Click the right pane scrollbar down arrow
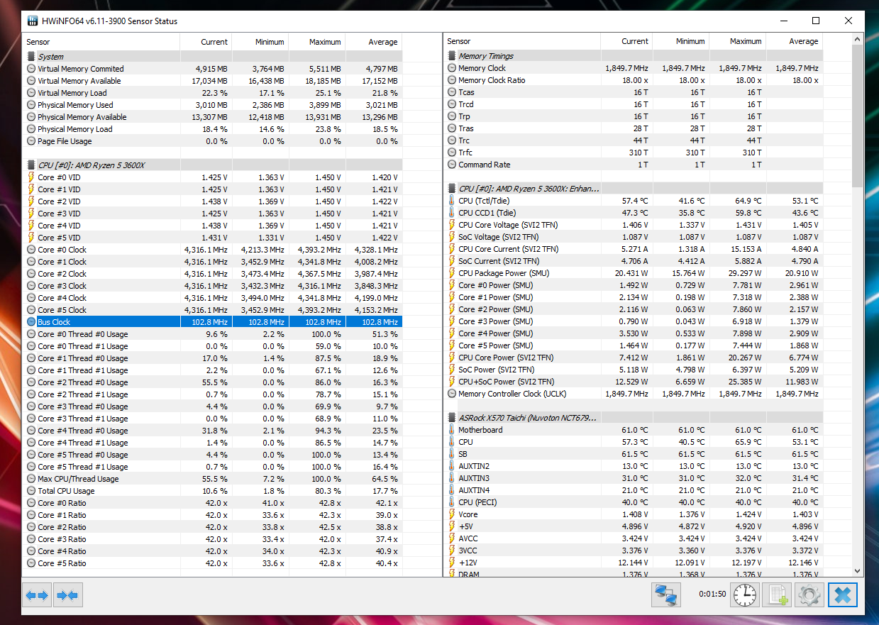Viewport: 879px width, 625px height. [x=858, y=570]
